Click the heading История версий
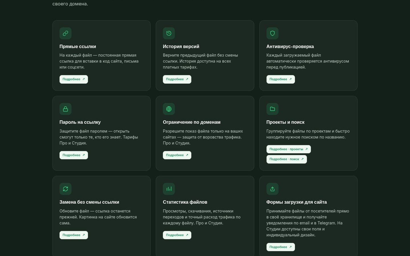 (181, 46)
